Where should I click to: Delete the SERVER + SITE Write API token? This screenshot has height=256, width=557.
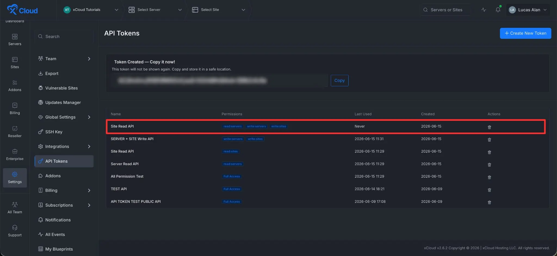coord(489,140)
